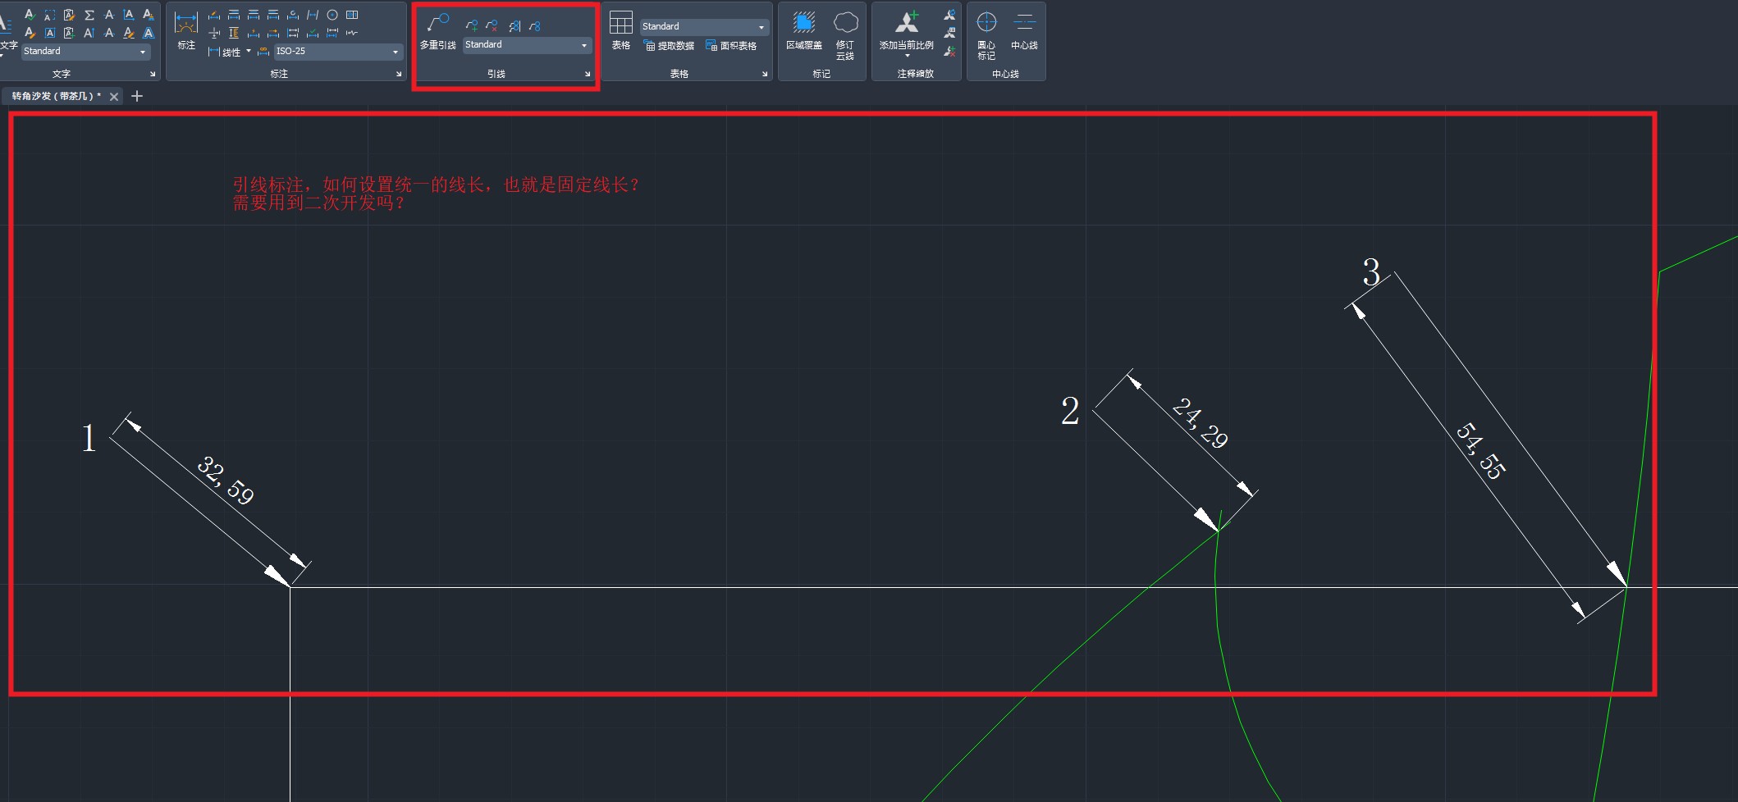Click the circle center icon in 标注 panel
Viewport: 1738px width, 802px height.
[332, 15]
